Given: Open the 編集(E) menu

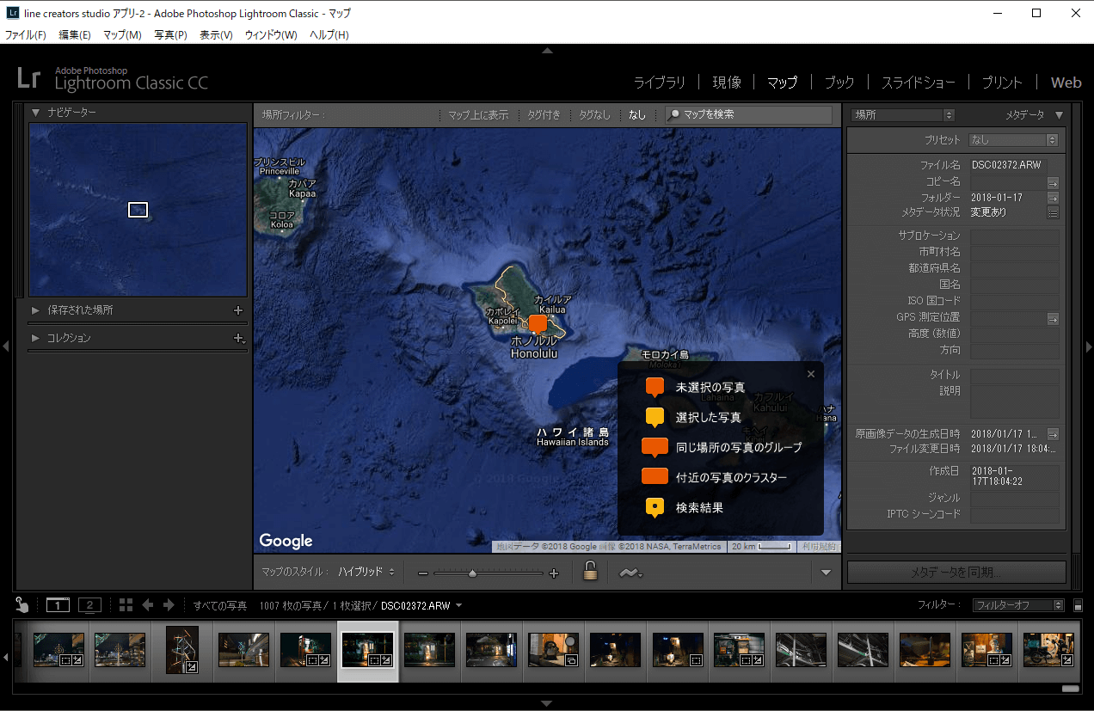Looking at the screenshot, I should click(75, 35).
